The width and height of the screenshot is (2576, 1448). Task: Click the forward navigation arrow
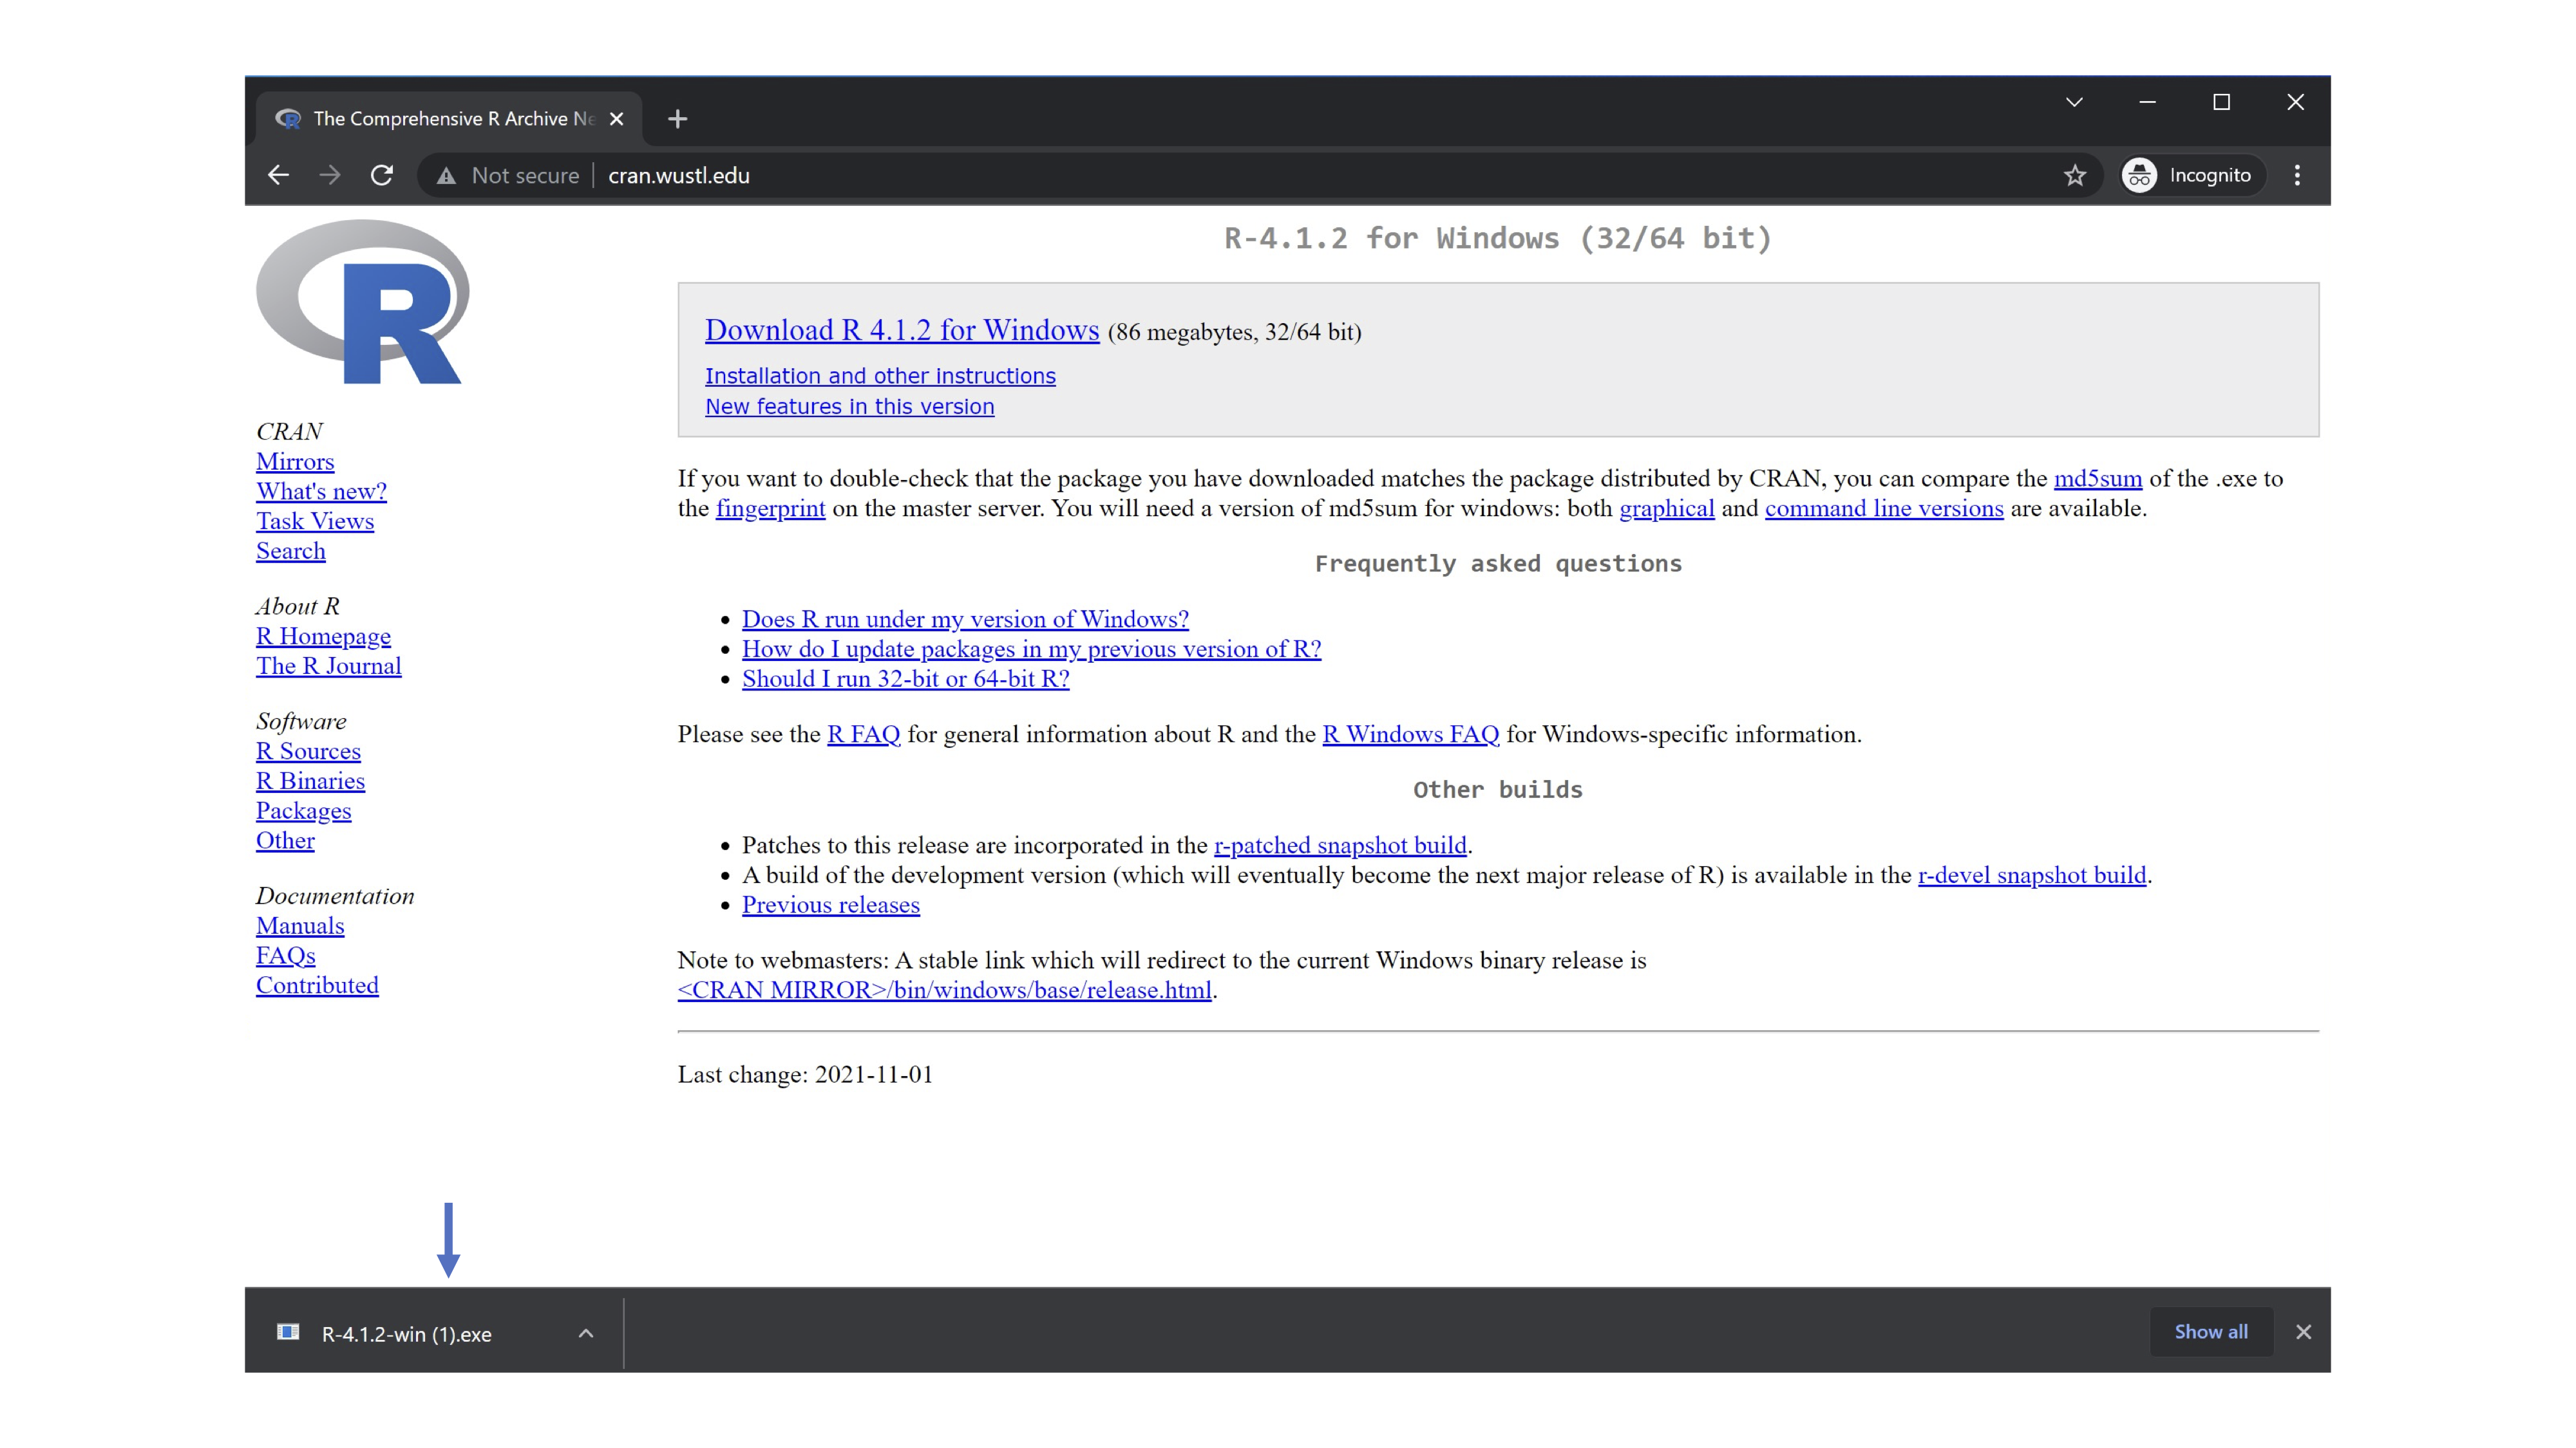(330, 176)
